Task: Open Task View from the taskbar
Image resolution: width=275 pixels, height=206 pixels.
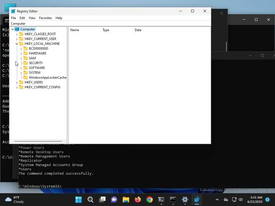Action: 102,200
